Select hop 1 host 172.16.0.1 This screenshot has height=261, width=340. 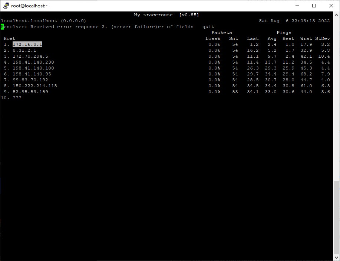27,44
